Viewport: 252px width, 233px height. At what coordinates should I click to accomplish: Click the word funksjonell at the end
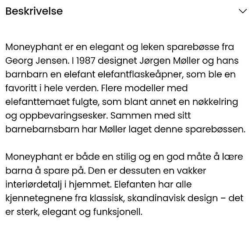(x=117, y=212)
